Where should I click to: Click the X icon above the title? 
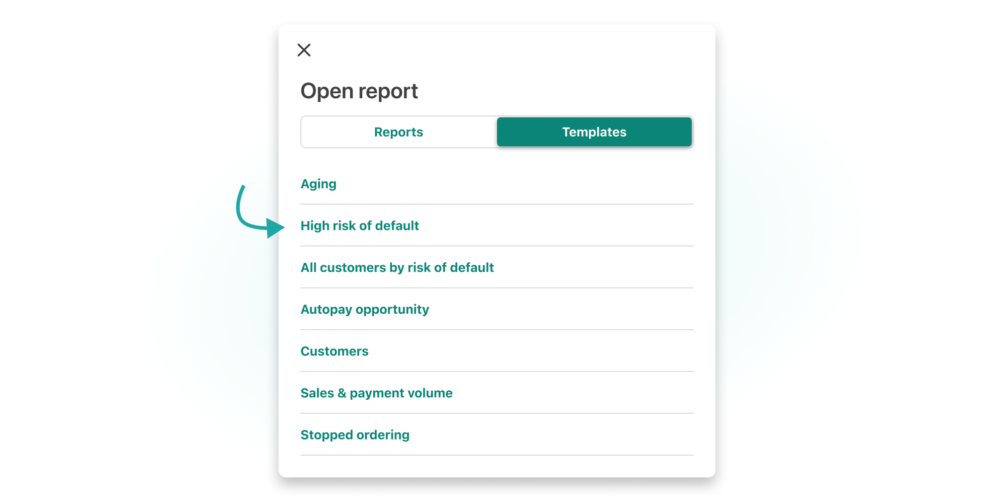point(304,50)
